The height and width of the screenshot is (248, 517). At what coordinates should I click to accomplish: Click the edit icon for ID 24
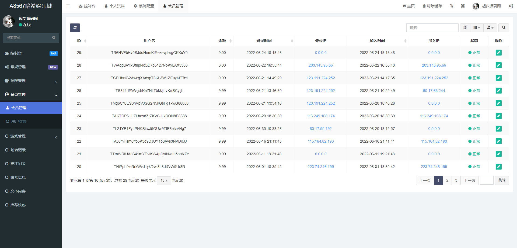point(498,116)
